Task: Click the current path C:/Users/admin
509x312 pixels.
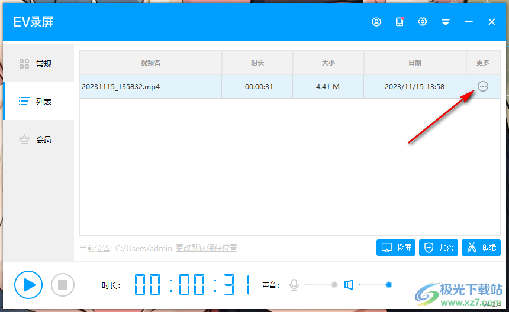Action: tap(144, 248)
